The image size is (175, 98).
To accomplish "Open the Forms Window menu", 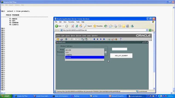I will click(95, 36).
